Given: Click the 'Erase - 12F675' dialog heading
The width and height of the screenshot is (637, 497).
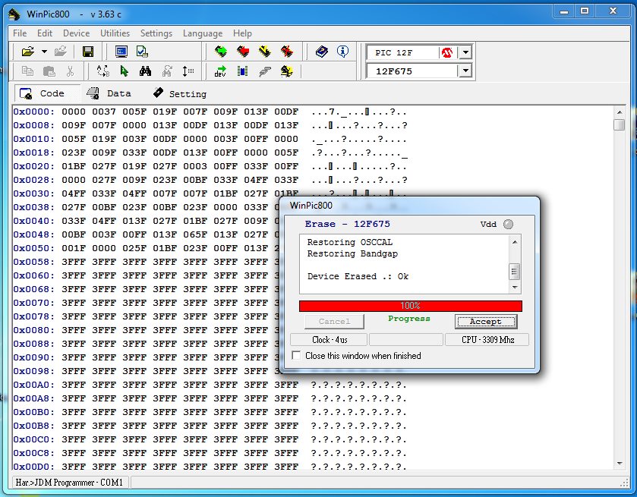Looking at the screenshot, I should [347, 224].
